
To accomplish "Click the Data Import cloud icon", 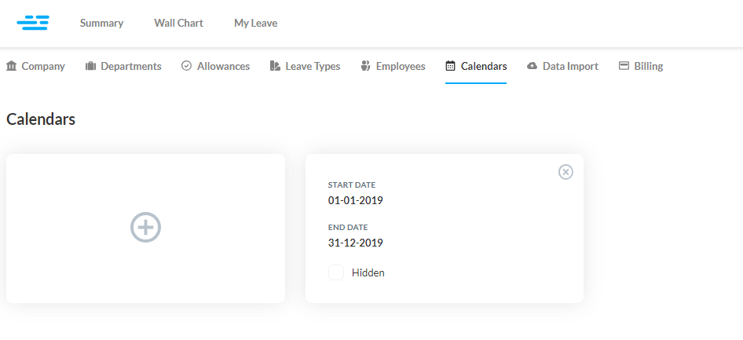I will 533,66.
